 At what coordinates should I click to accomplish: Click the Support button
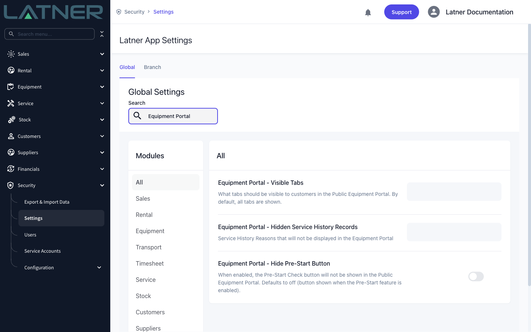pos(402,12)
